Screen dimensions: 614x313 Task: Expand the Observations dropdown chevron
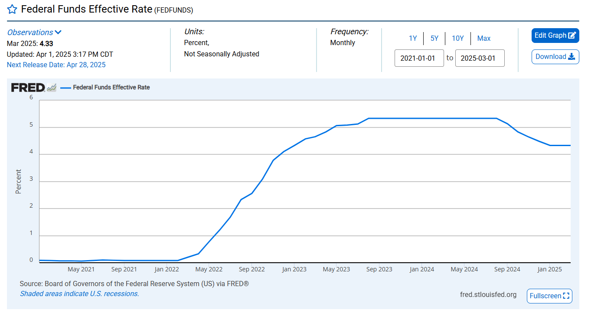(x=59, y=33)
